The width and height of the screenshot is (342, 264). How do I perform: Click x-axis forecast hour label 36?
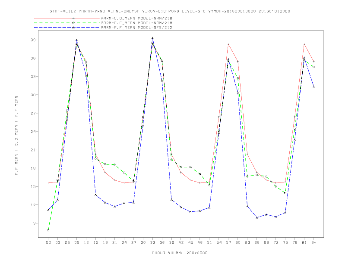[162, 242]
